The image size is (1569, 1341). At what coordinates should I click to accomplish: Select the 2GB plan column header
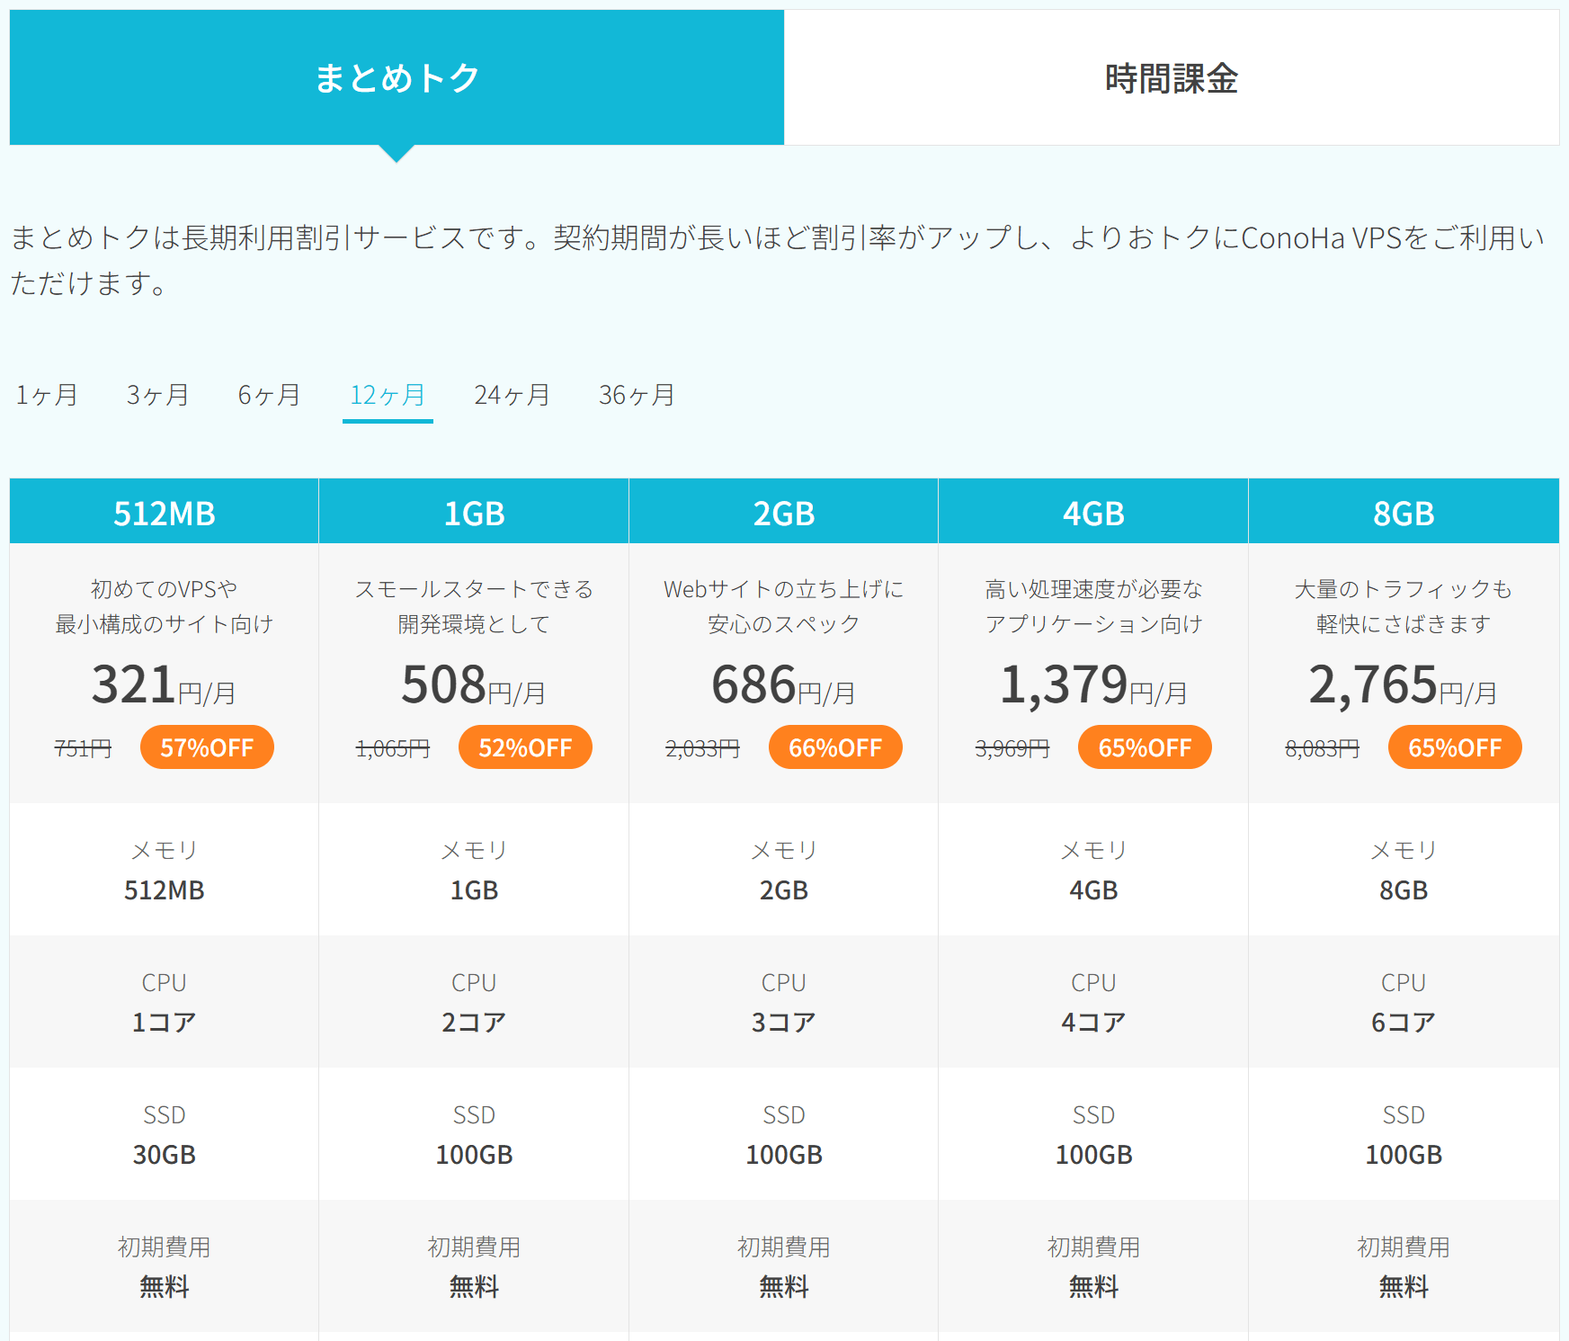783,513
